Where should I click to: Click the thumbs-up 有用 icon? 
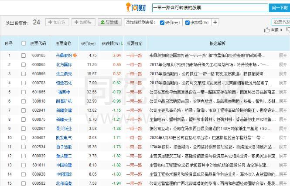267,30
